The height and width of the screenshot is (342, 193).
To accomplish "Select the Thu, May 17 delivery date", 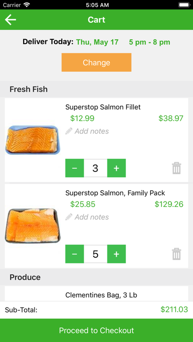I will coord(97,42).
